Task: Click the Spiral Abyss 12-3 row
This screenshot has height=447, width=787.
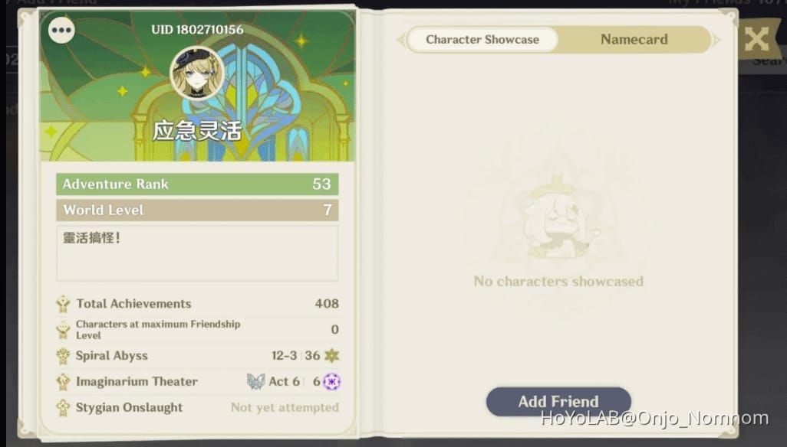Action: [197, 356]
